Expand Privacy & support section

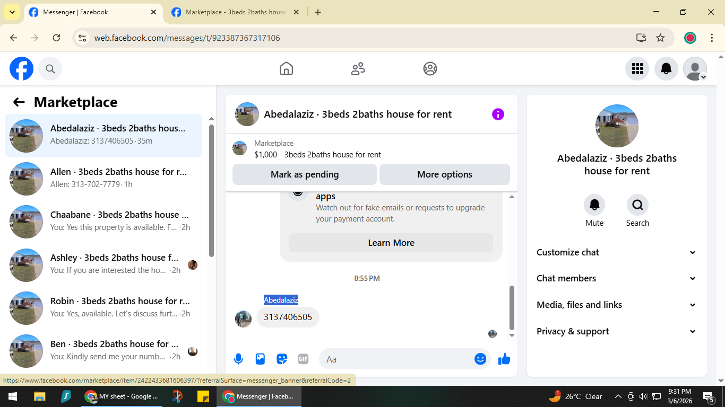pyautogui.click(x=617, y=331)
